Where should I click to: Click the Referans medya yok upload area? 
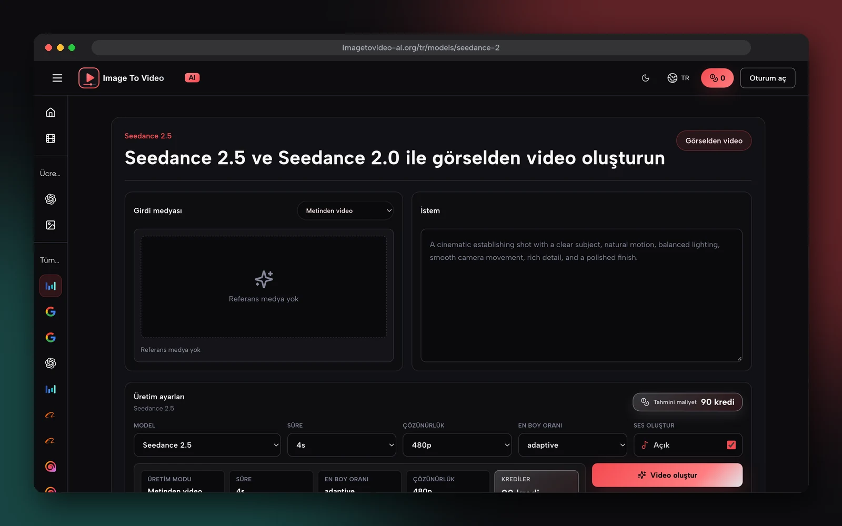tap(264, 287)
